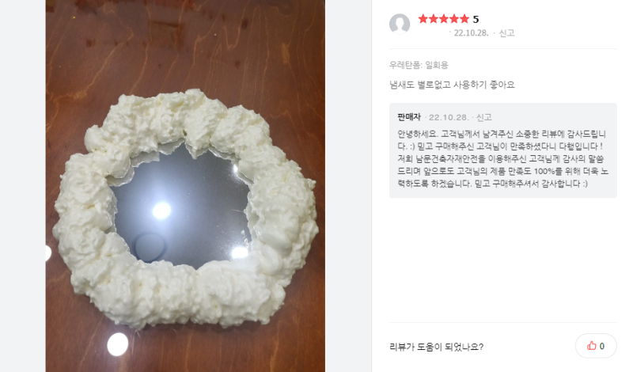The image size is (633, 372).
Task: Click the thumbs-up icon to like the review
Action: 591,346
